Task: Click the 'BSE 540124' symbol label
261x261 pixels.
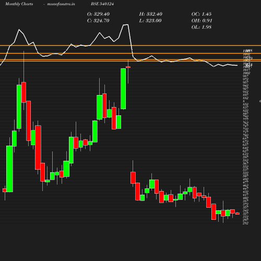Action: click(x=102, y=4)
